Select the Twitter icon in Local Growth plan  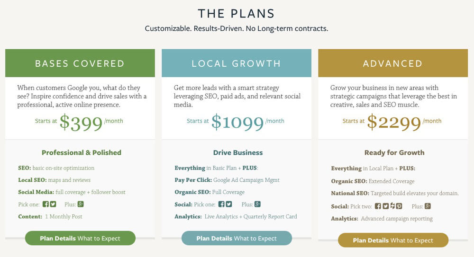pos(229,204)
